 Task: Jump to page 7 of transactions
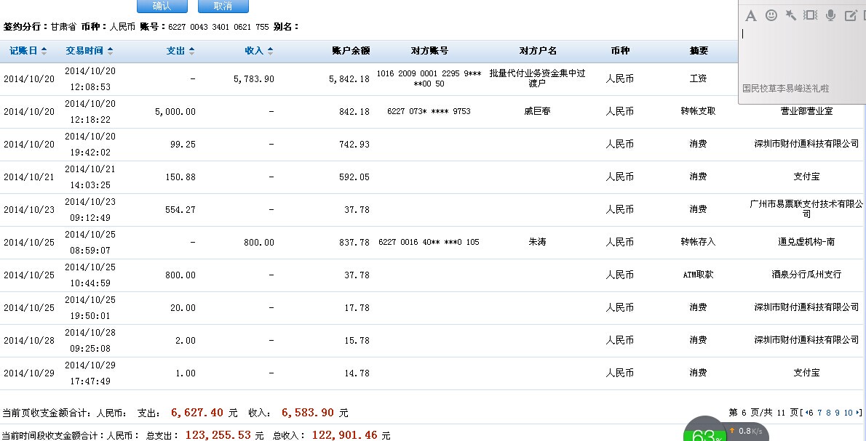[x=819, y=413]
